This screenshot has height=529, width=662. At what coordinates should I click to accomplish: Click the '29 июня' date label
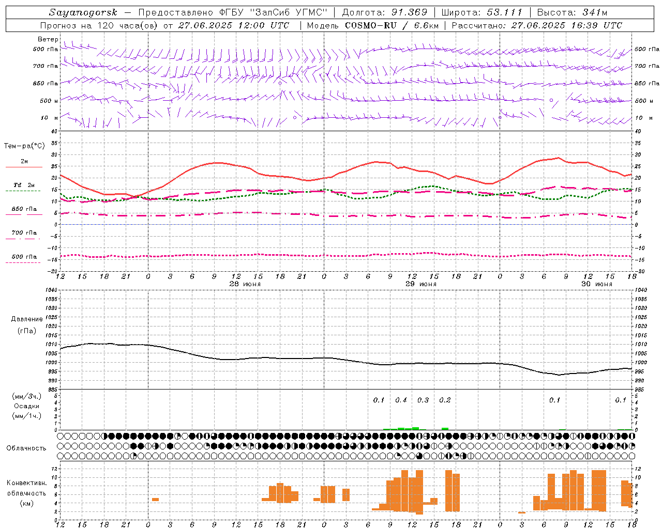point(420,284)
